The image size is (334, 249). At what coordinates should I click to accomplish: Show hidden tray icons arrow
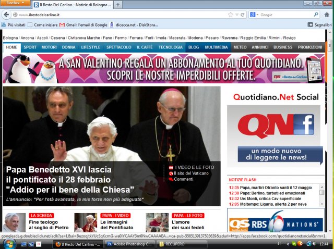coord(288,244)
